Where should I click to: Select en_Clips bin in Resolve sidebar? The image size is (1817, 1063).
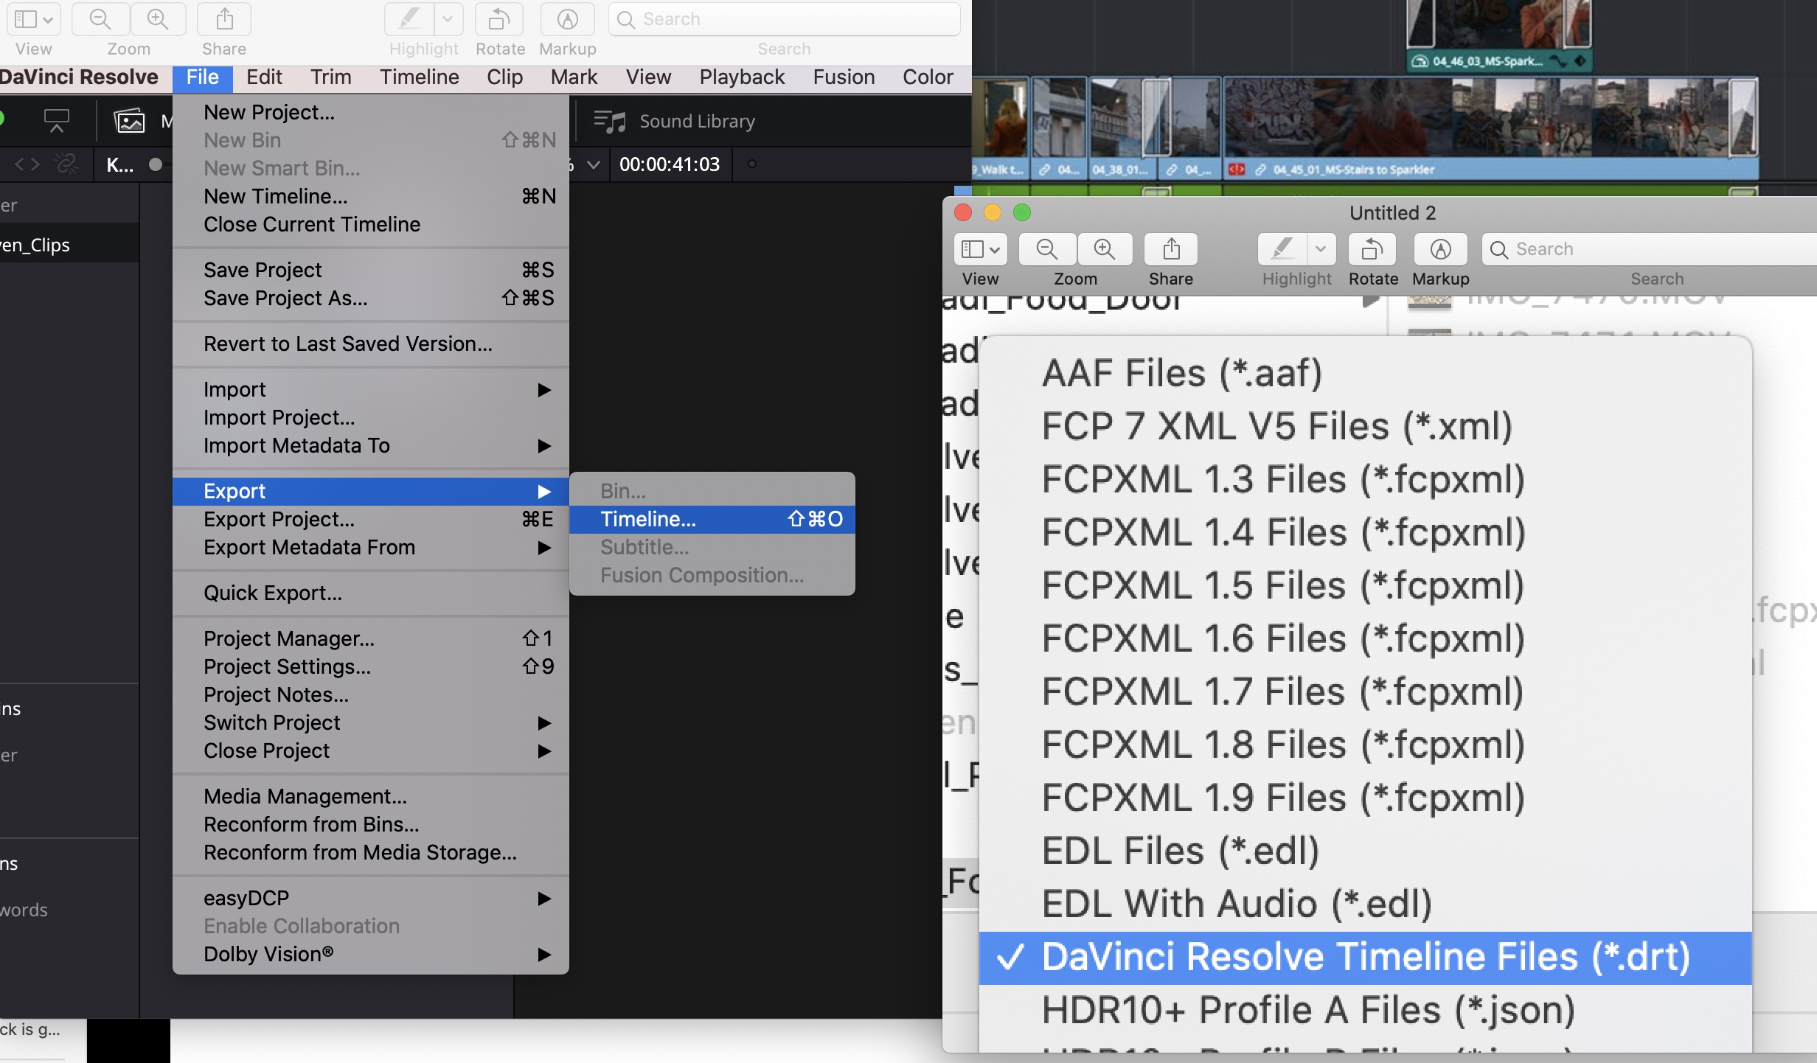69,245
